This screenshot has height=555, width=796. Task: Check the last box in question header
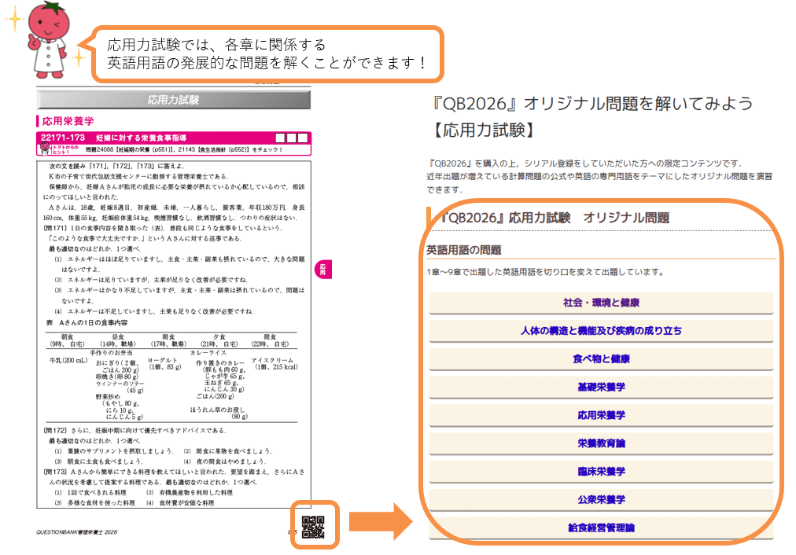(x=303, y=138)
